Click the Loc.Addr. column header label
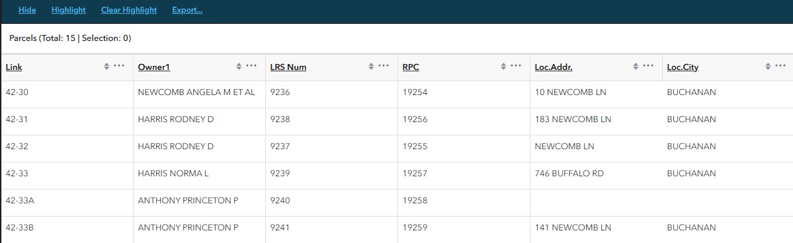 tap(554, 67)
